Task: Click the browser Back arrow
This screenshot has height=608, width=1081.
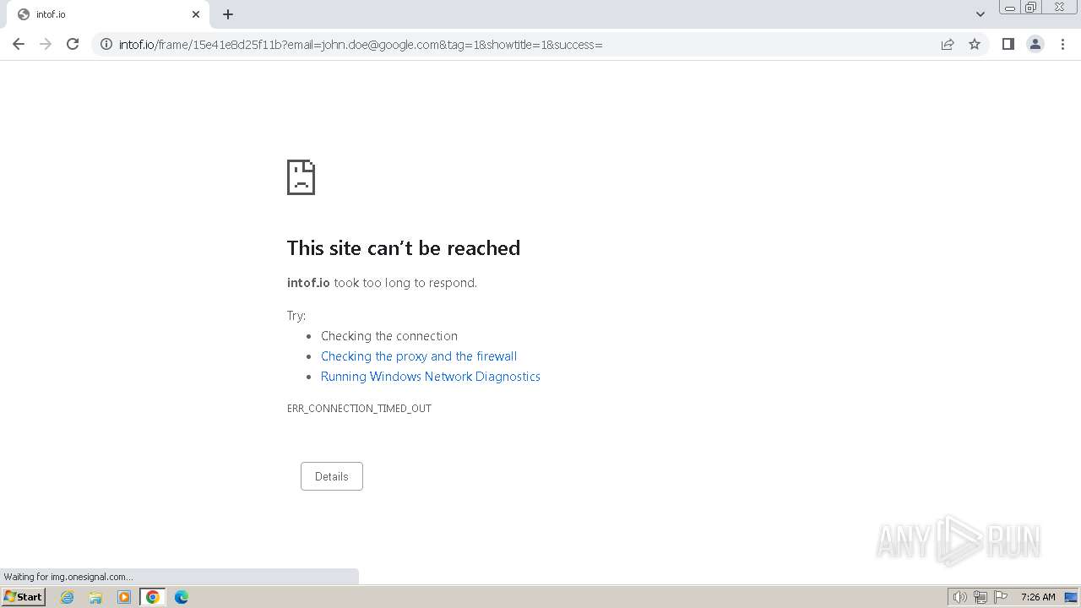Action: (x=19, y=44)
